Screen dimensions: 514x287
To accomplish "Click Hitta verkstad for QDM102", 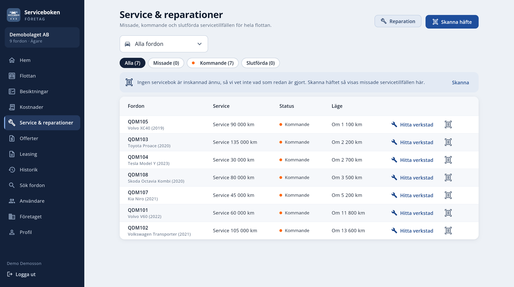I will click(412, 231).
